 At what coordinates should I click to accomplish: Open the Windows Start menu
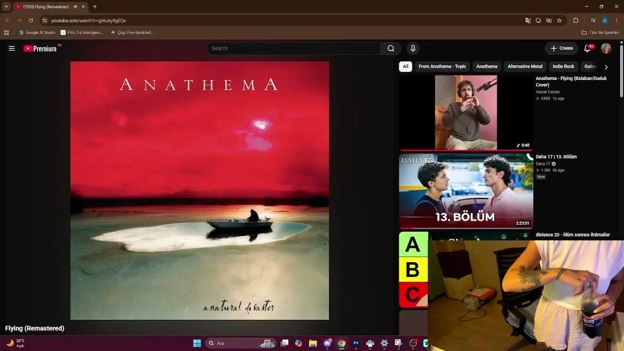pos(197,343)
